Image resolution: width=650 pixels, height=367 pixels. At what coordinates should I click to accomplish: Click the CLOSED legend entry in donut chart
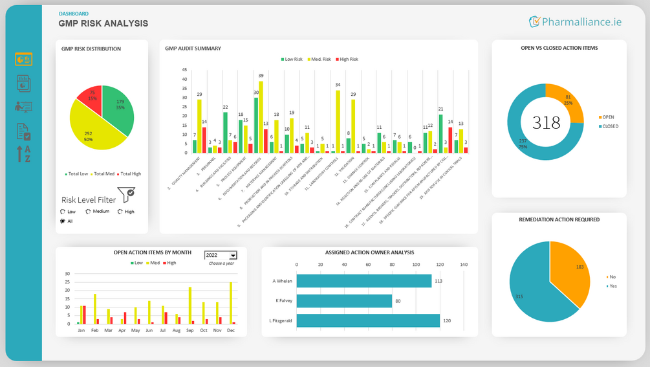pyautogui.click(x=608, y=126)
